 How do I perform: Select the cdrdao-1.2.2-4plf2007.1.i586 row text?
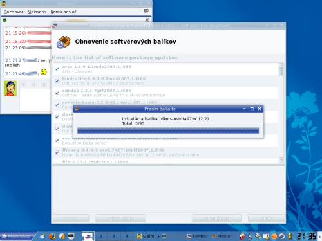(x=97, y=91)
